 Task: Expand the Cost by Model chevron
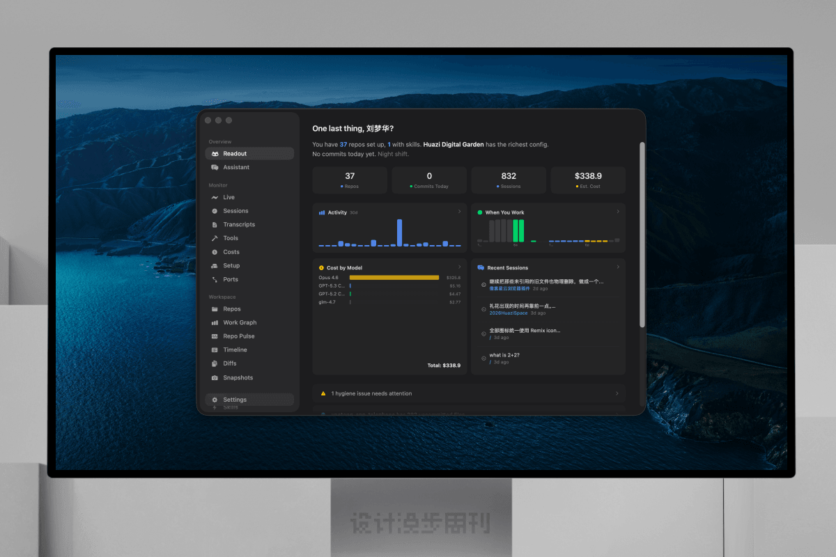(459, 267)
